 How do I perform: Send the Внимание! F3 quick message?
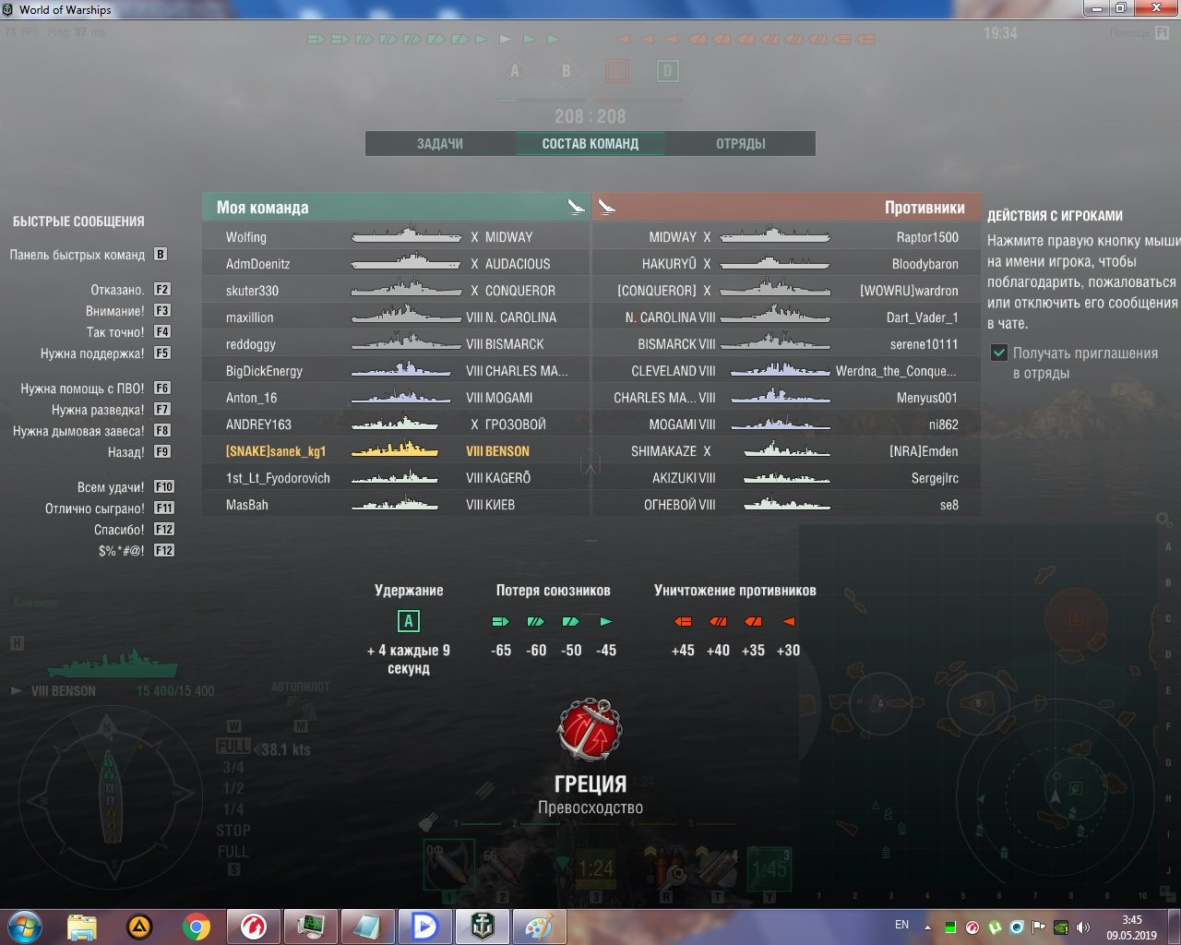[x=127, y=311]
